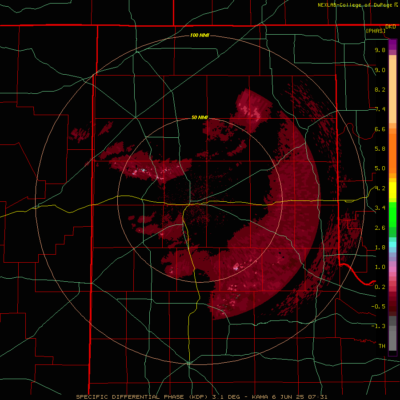Click the KAMA radar site identifier
This screenshot has height=400, width=400.
tap(260, 397)
